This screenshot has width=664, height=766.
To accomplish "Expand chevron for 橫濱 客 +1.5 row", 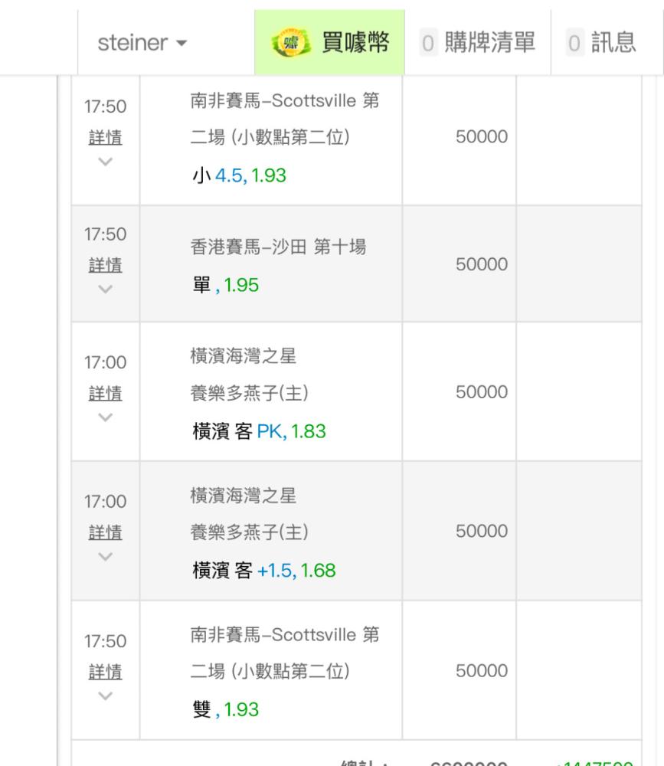I will click(106, 556).
